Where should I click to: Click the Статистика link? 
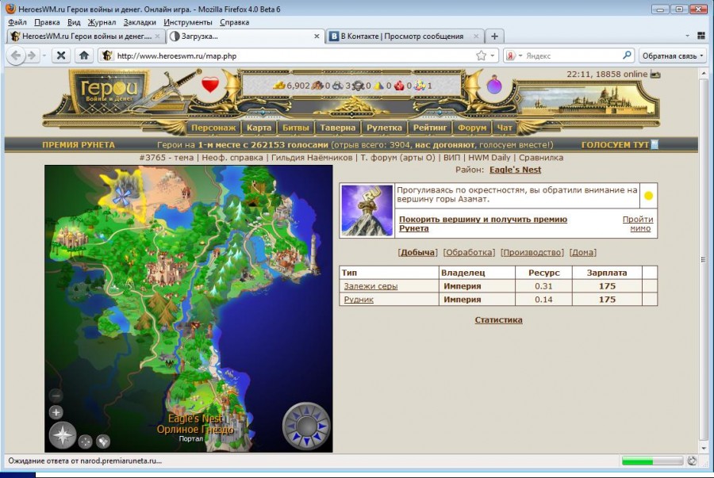499,319
